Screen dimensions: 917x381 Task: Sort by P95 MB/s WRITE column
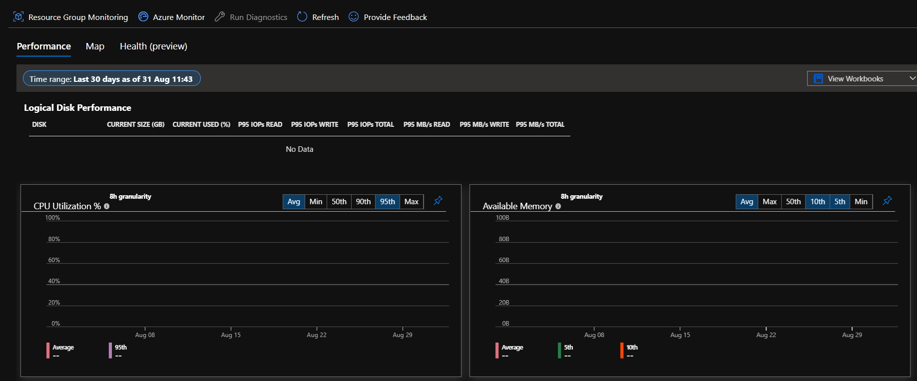484,124
